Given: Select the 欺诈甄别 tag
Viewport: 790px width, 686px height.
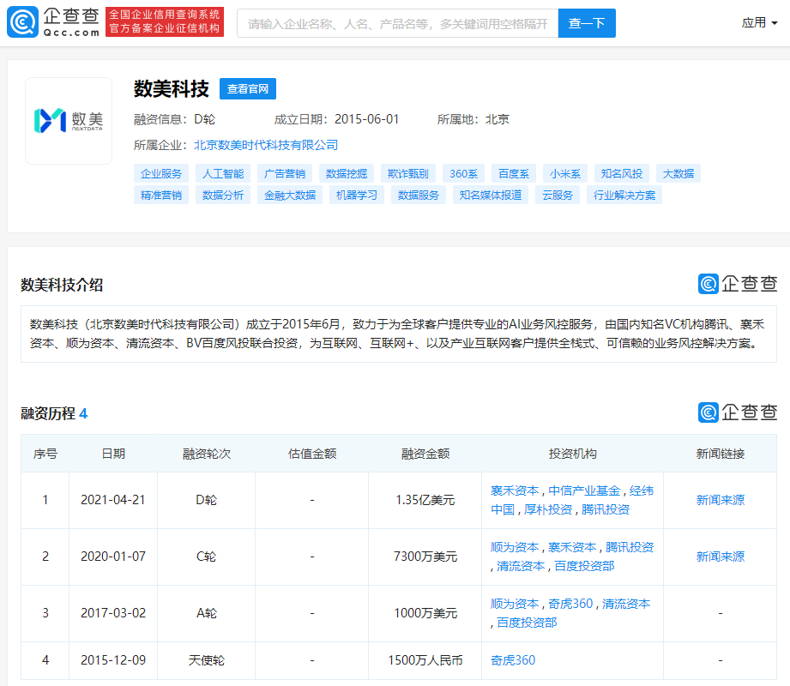Looking at the screenshot, I should click(407, 174).
